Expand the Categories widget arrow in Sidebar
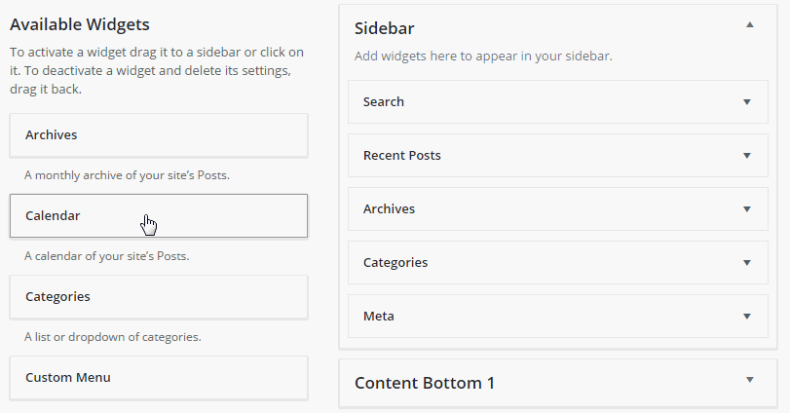790x413 pixels. coord(747,263)
